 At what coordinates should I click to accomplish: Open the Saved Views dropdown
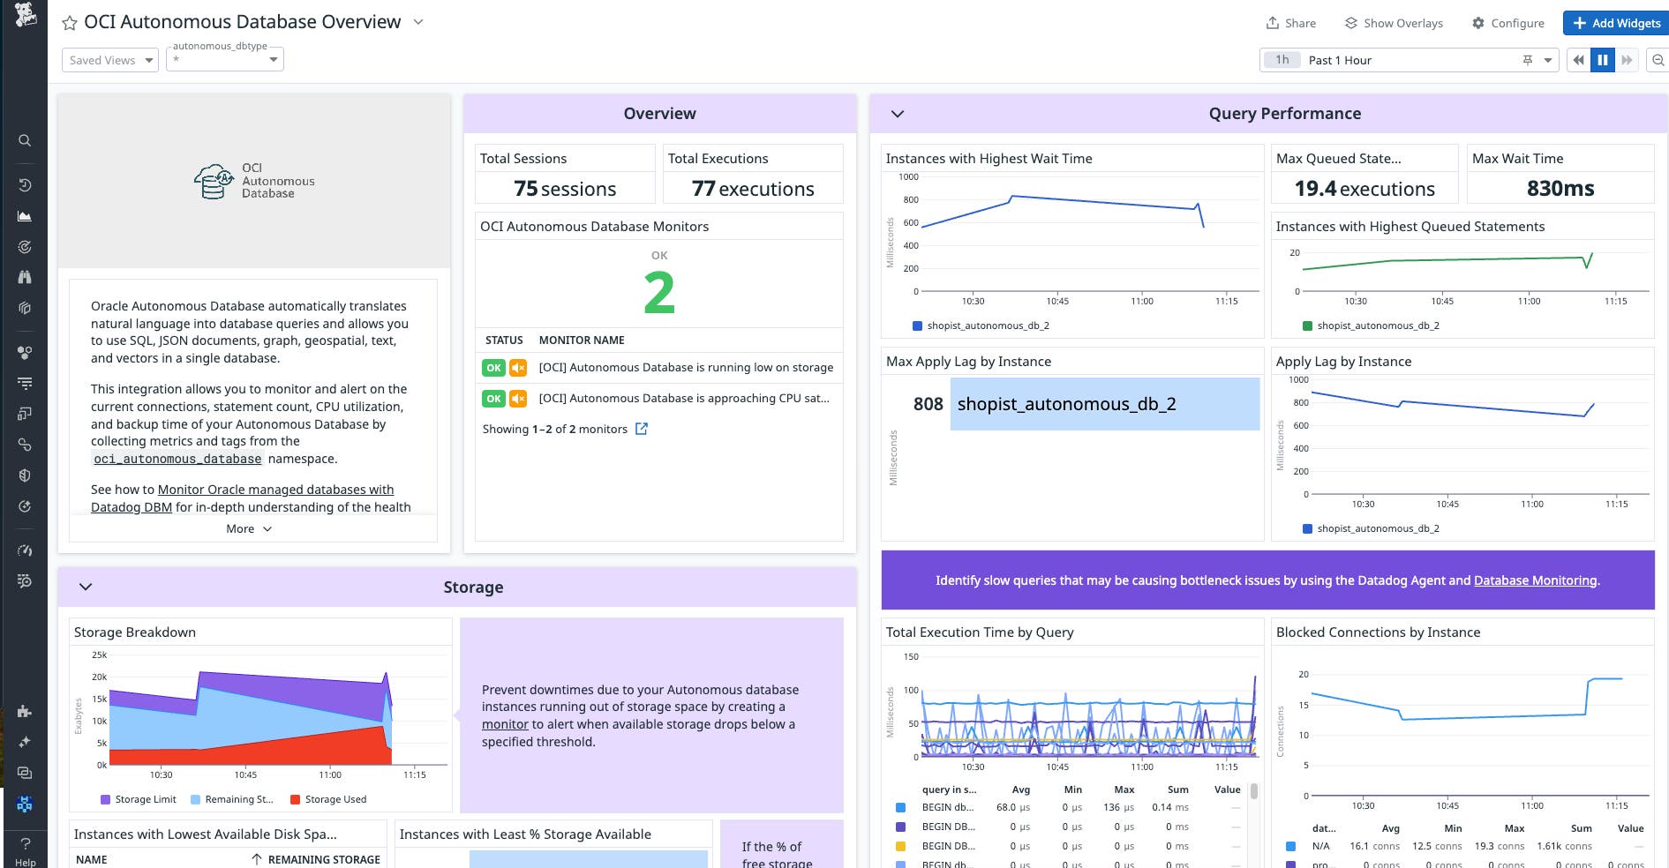(109, 60)
